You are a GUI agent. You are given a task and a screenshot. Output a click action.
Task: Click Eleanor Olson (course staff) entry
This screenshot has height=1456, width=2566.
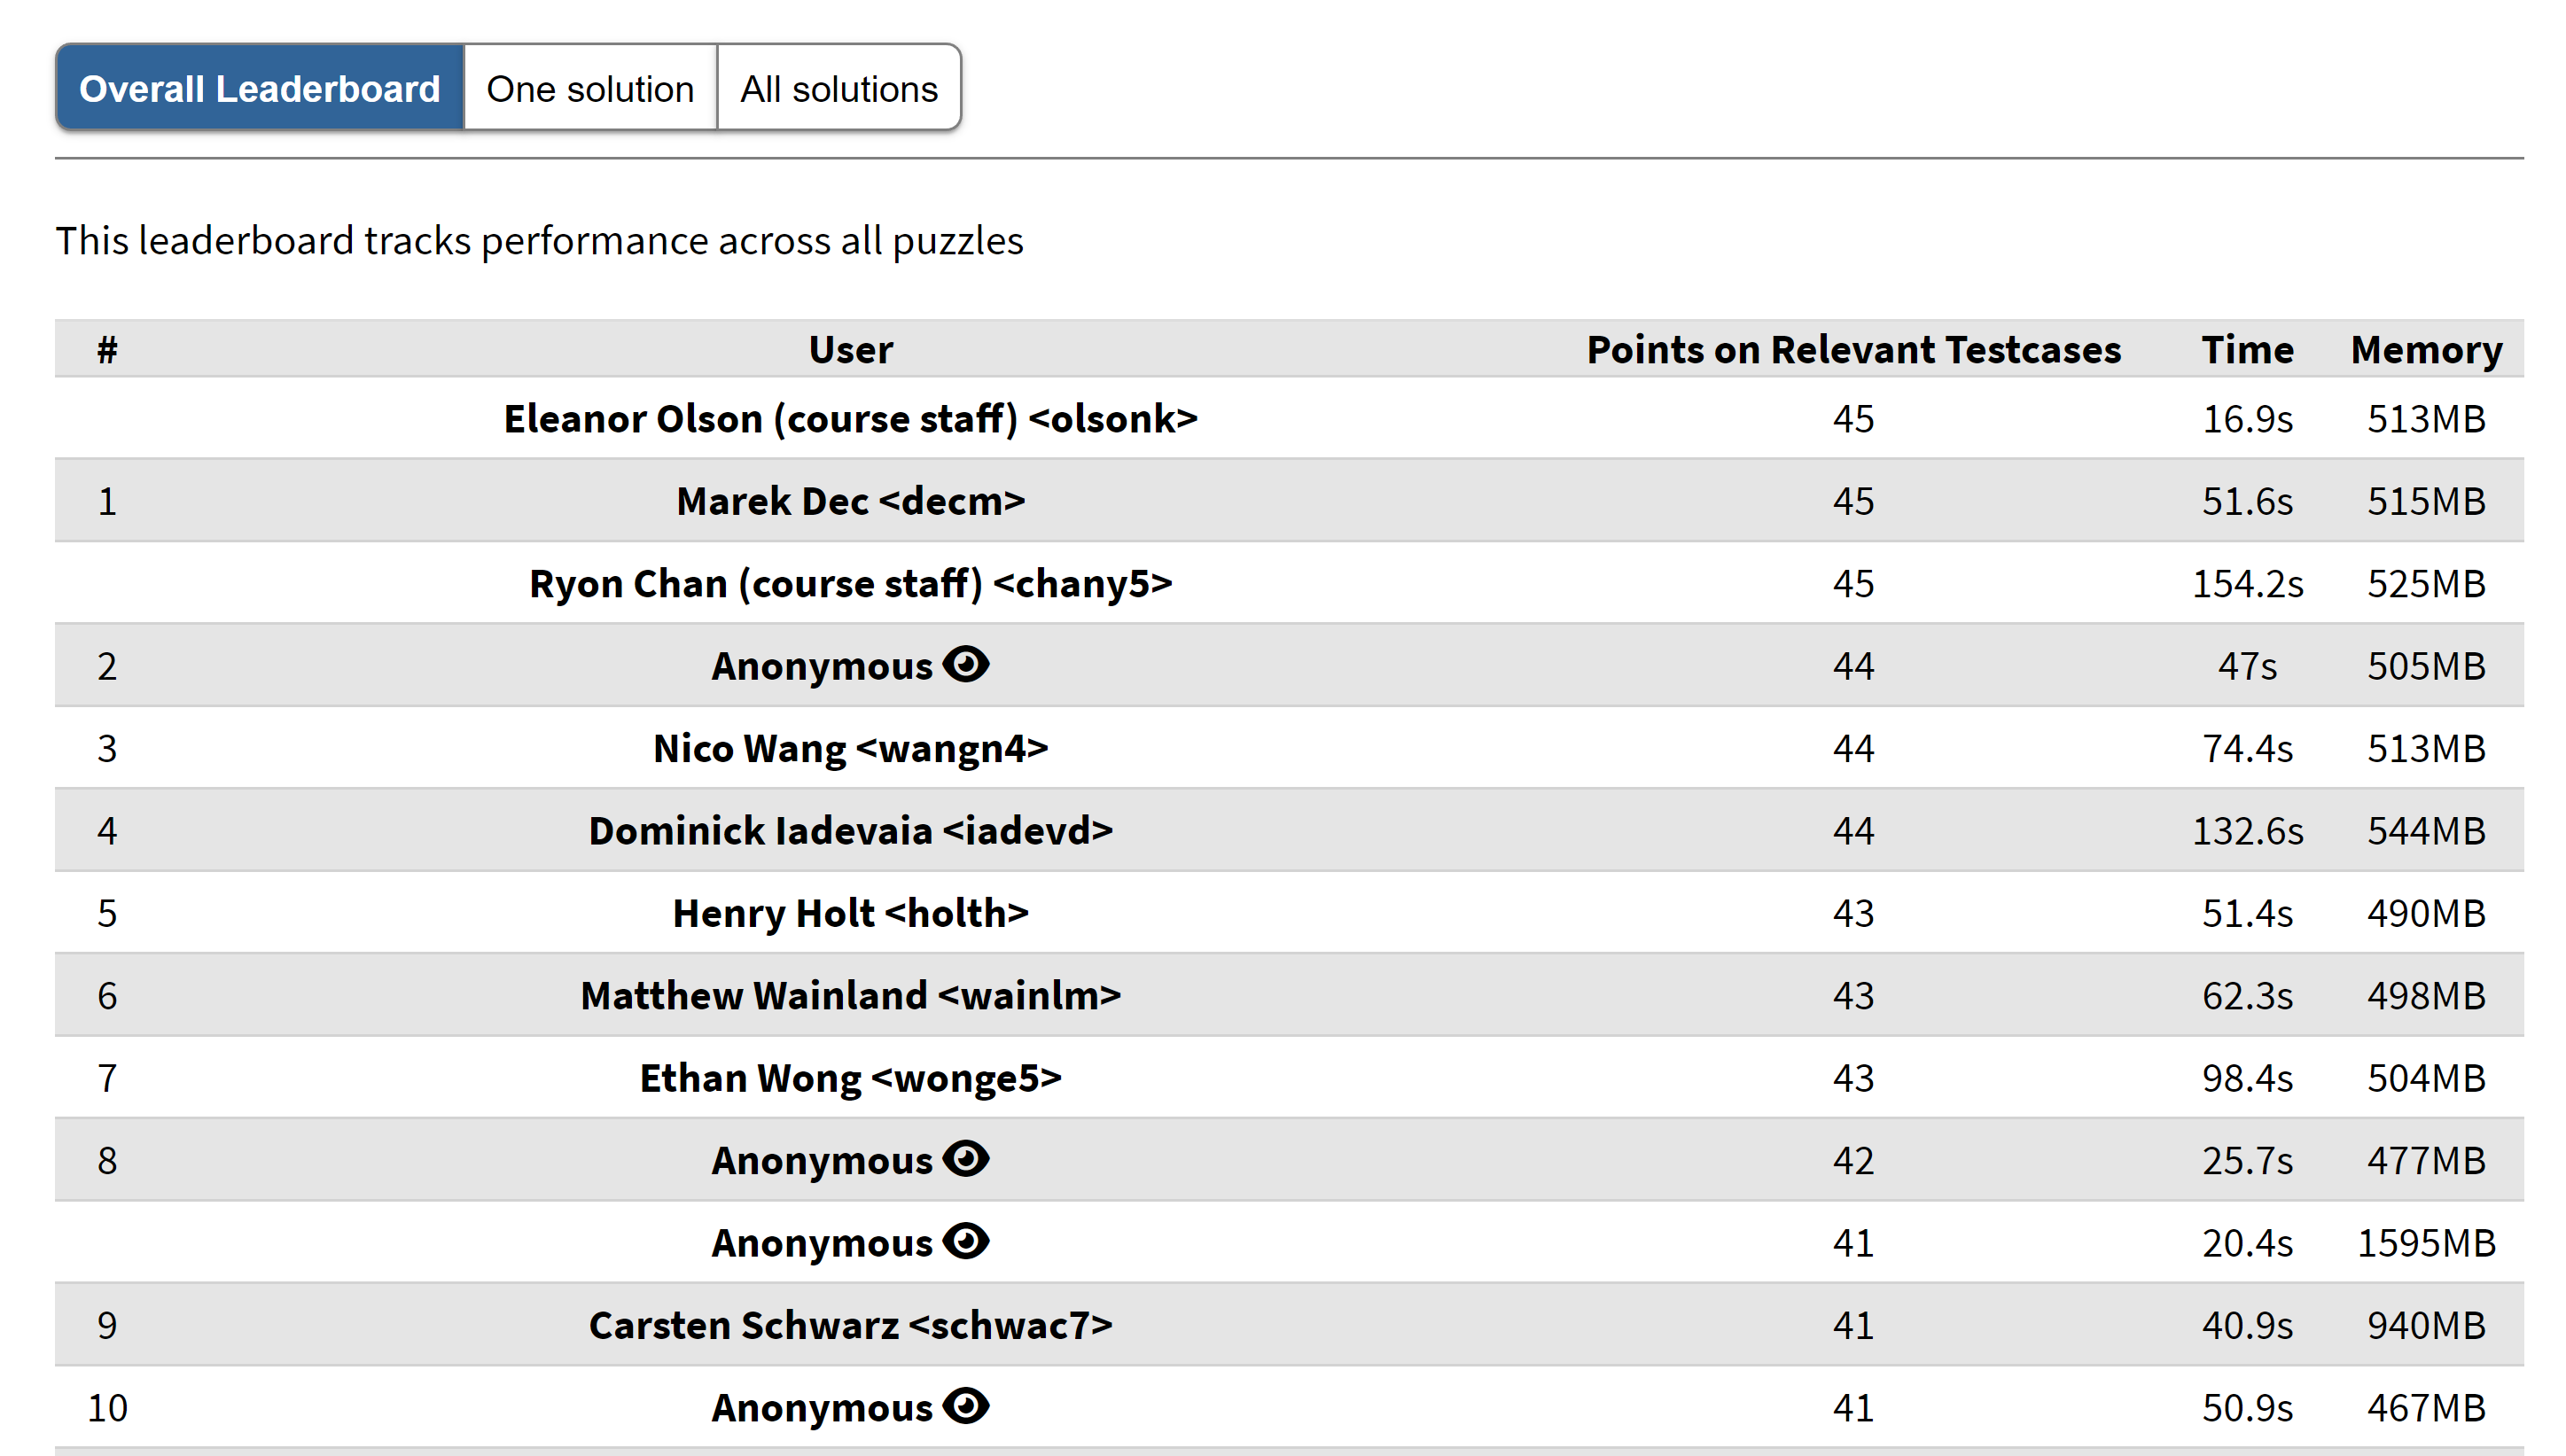tap(851, 418)
